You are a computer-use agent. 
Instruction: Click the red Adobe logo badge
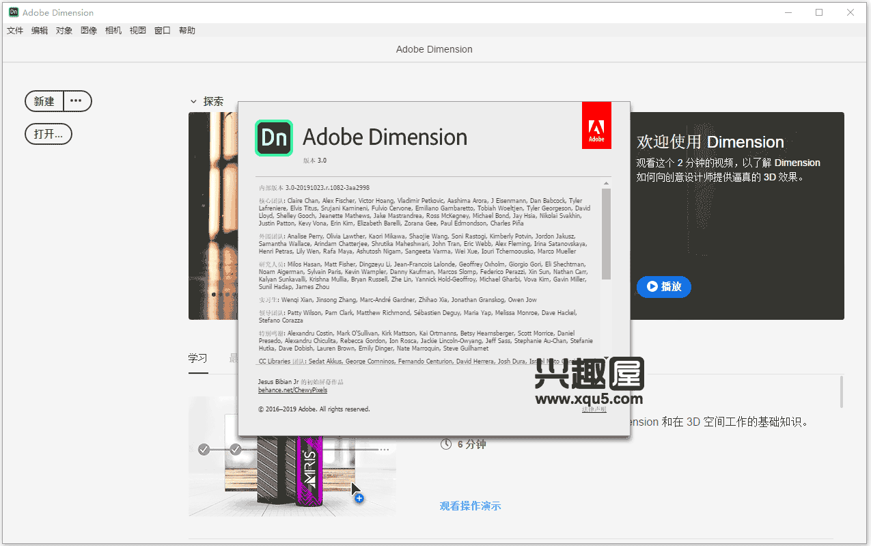(x=596, y=125)
